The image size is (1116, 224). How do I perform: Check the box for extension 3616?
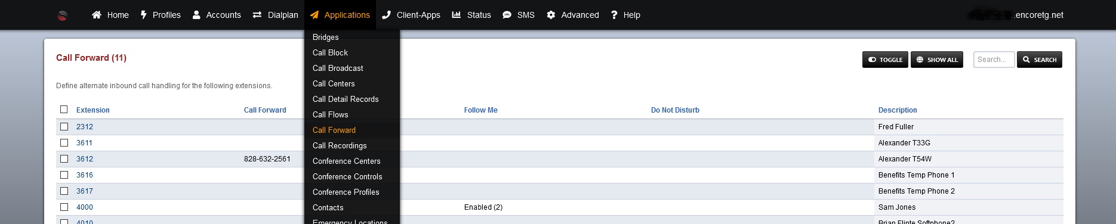(64, 175)
